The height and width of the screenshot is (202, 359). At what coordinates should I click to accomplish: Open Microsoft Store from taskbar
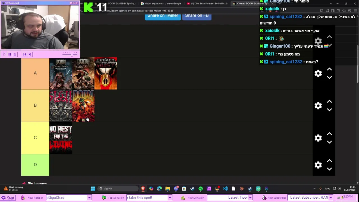pos(184,189)
